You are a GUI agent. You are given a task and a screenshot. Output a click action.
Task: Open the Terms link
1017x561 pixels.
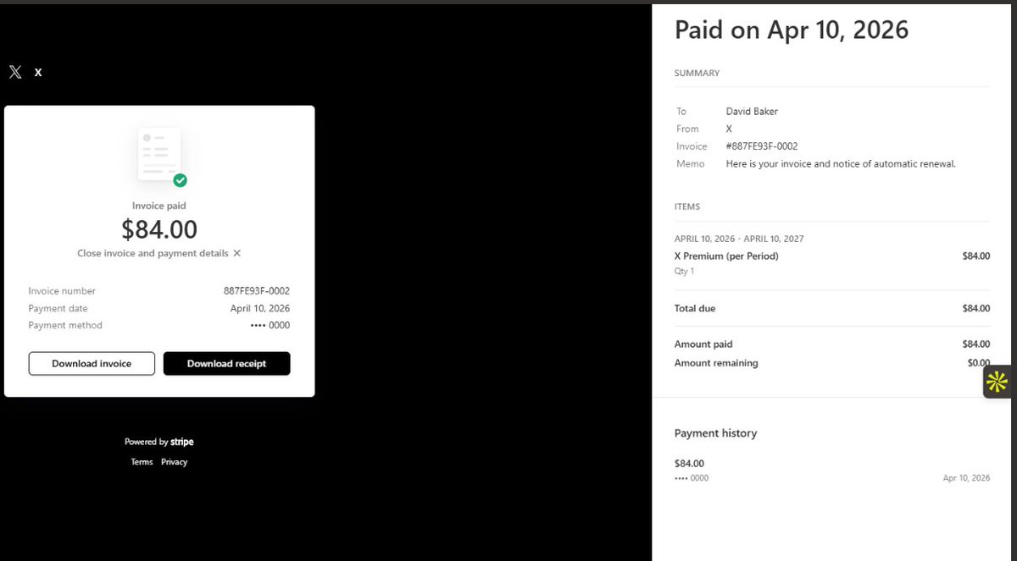click(142, 462)
